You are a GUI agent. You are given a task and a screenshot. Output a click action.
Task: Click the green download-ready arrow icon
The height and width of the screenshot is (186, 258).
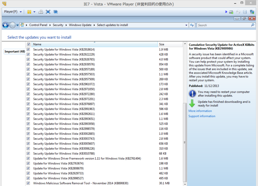pos(192,103)
